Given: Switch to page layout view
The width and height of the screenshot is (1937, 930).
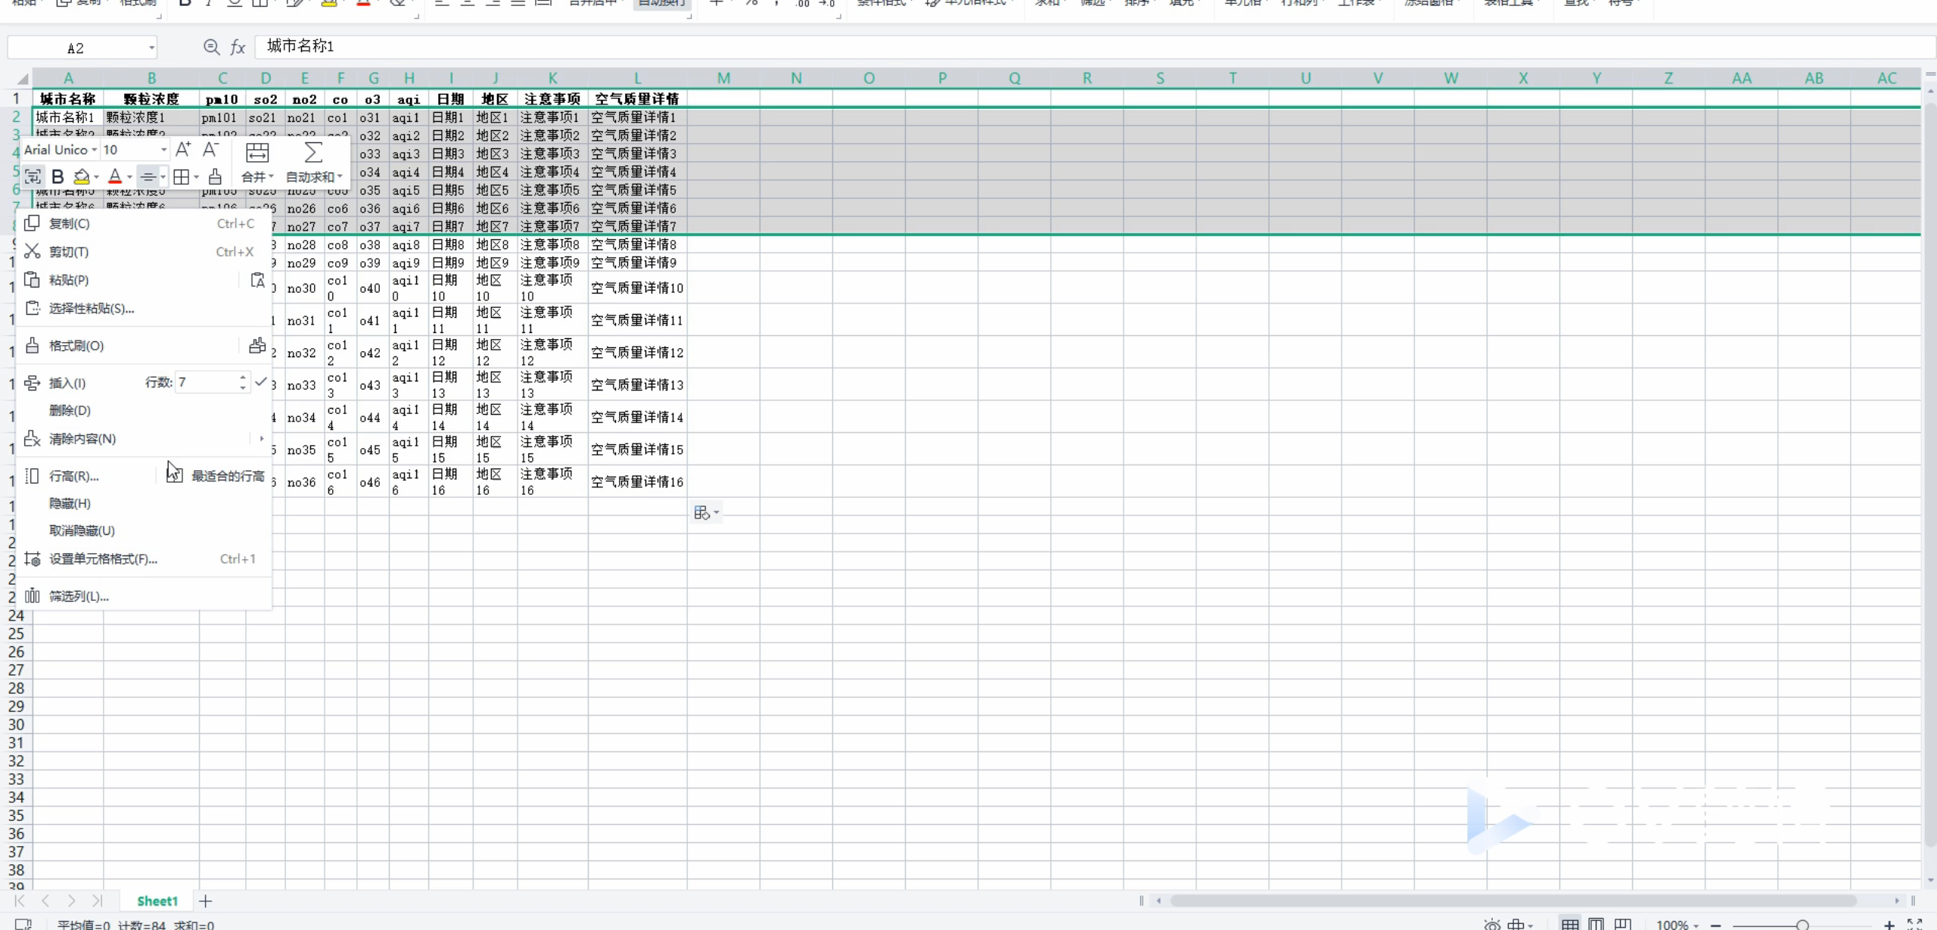Looking at the screenshot, I should pos(1596,924).
